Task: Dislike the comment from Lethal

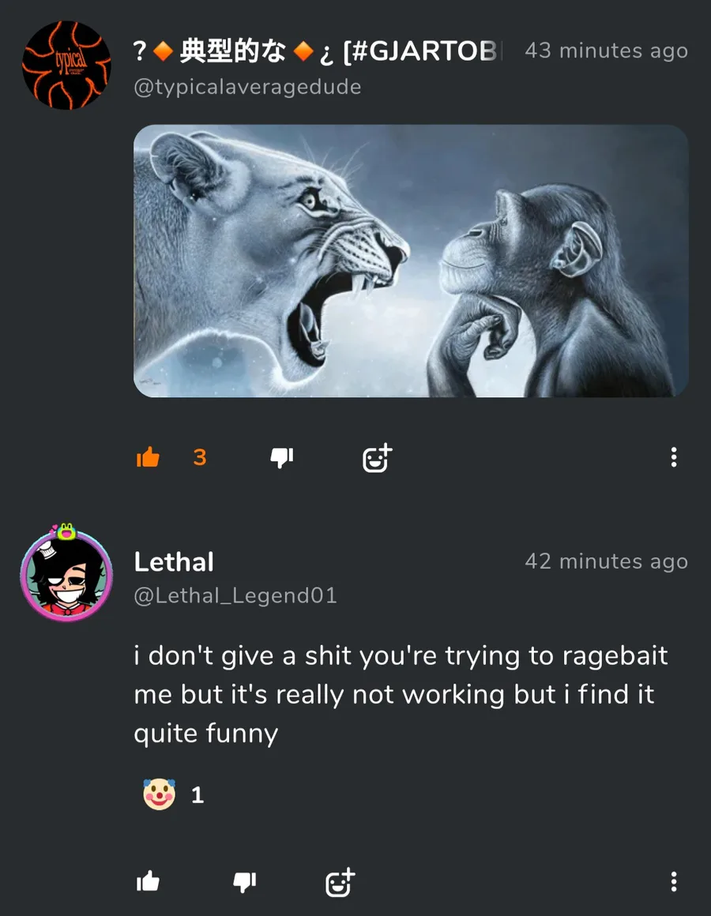Action: [x=244, y=881]
